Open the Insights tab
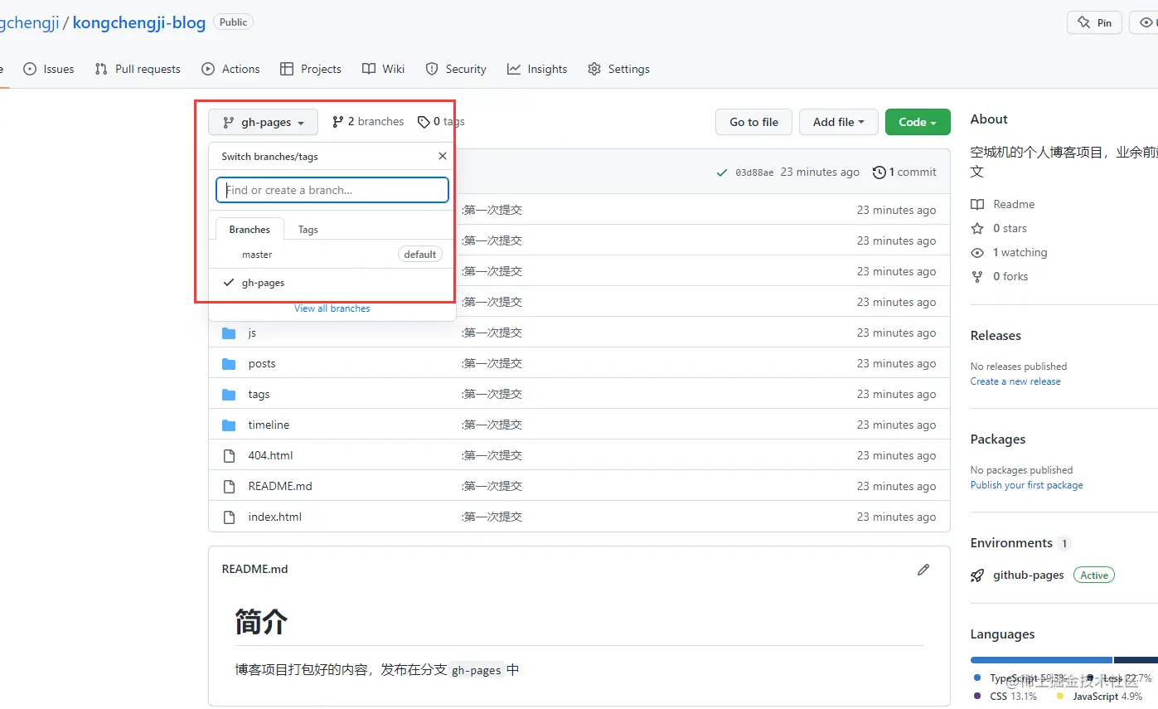This screenshot has height=709, width=1158. pyautogui.click(x=538, y=69)
